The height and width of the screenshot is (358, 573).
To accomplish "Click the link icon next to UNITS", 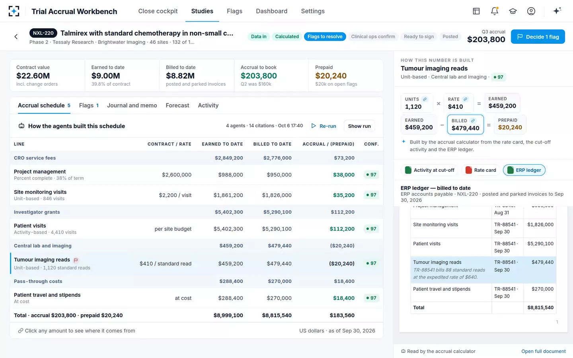I will click(x=425, y=99).
